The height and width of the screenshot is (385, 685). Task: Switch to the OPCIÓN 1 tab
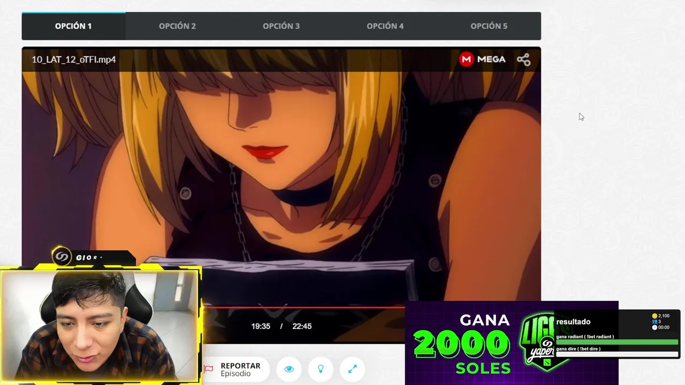tap(73, 26)
